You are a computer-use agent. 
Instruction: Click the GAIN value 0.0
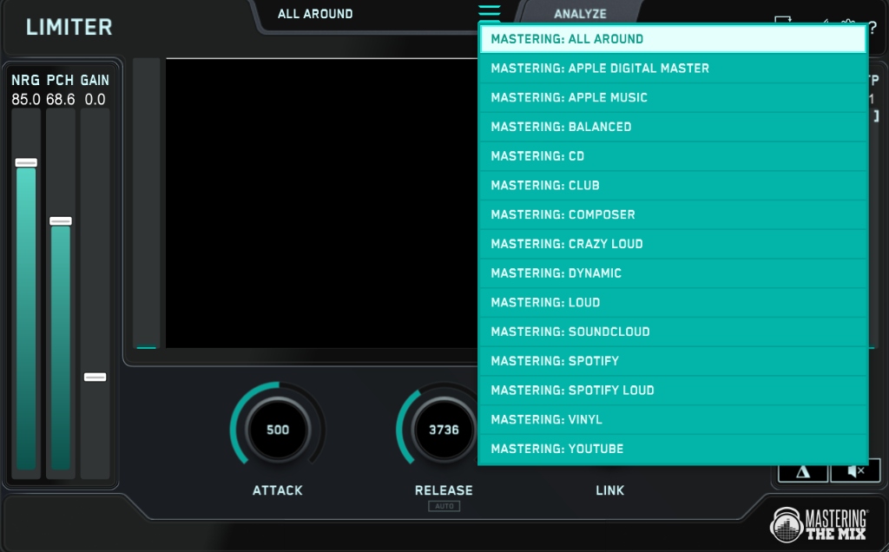click(95, 100)
